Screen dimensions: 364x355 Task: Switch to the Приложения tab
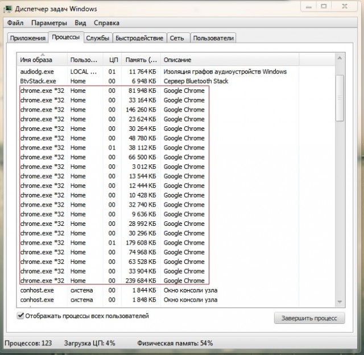tap(28, 38)
